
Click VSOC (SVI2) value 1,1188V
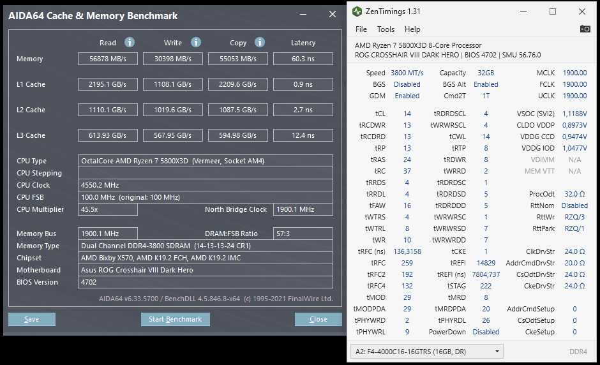574,114
